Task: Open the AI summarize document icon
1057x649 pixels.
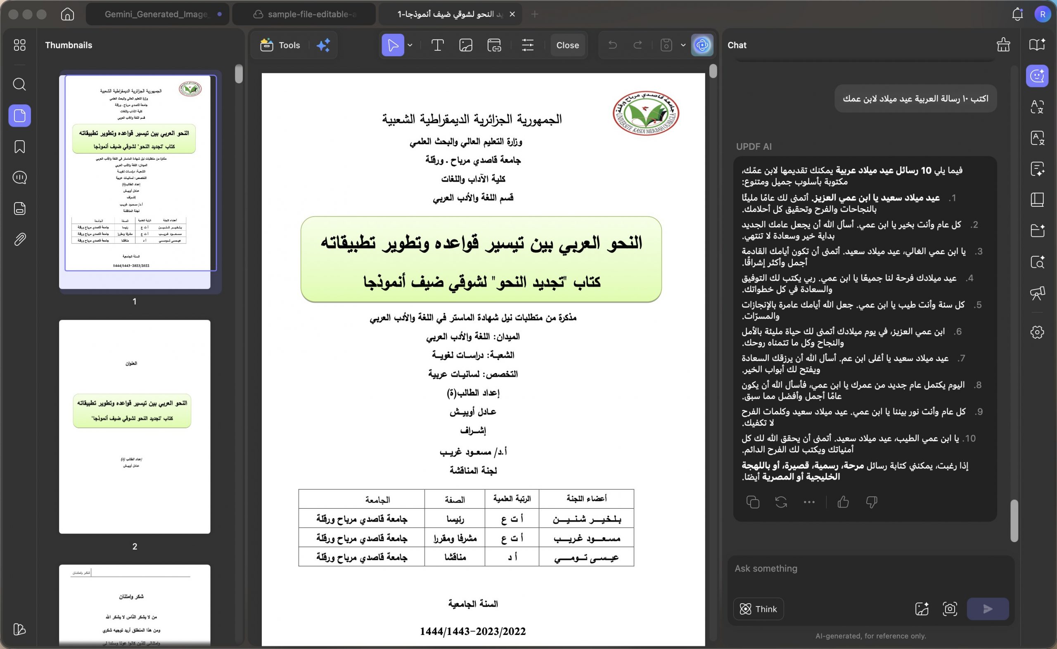Action: coord(1037,169)
